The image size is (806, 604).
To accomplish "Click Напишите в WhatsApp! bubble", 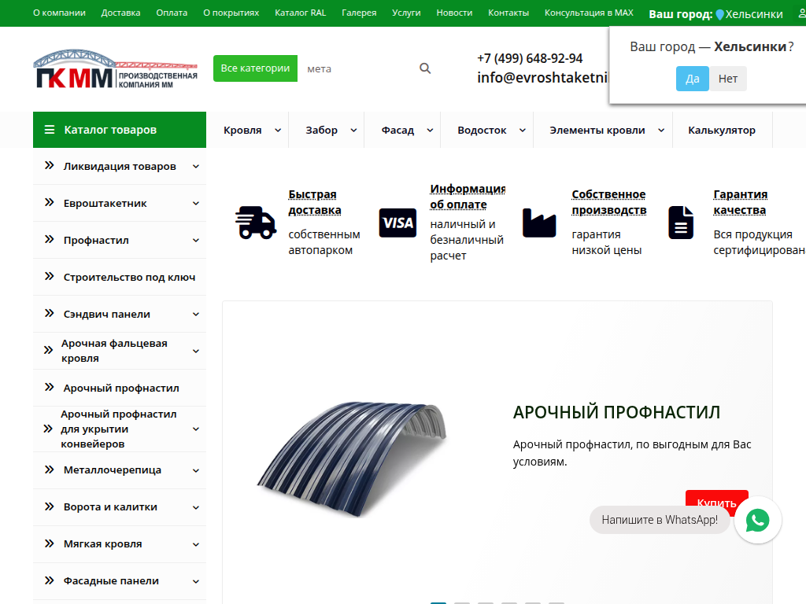I will pos(660,520).
